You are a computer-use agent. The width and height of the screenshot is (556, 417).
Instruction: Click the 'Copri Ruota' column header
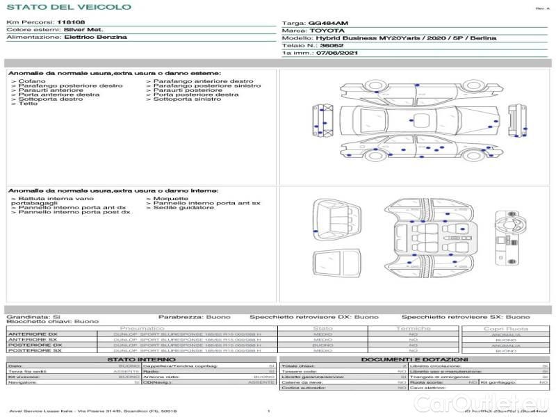click(x=506, y=329)
